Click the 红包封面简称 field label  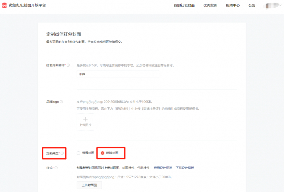(x=56, y=65)
